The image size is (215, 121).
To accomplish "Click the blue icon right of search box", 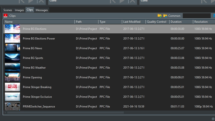I will [x=214, y=16].
